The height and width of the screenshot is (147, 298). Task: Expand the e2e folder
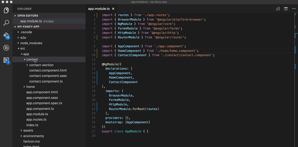pos(49,38)
